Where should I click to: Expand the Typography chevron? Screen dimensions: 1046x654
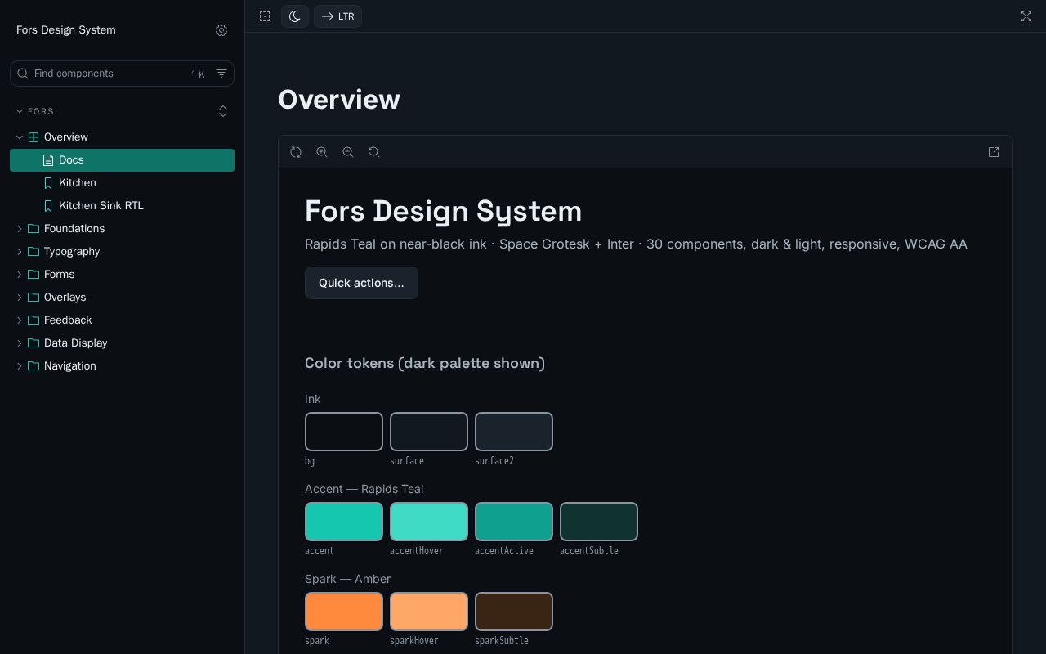point(20,252)
